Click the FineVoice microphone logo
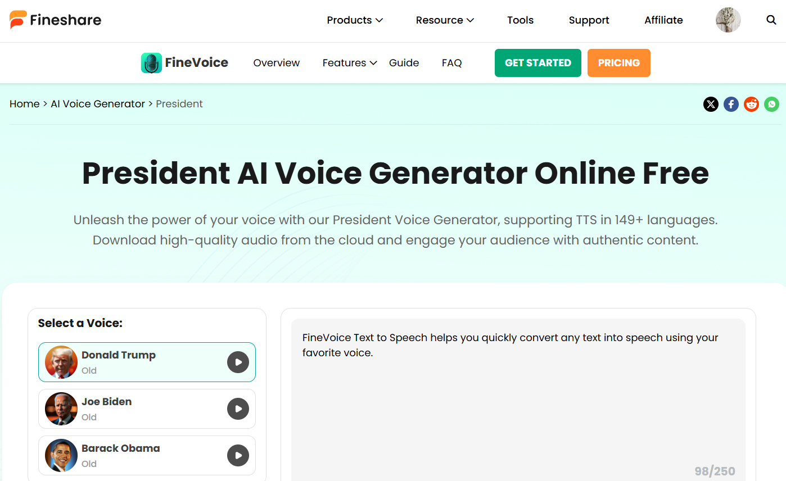 click(x=151, y=63)
